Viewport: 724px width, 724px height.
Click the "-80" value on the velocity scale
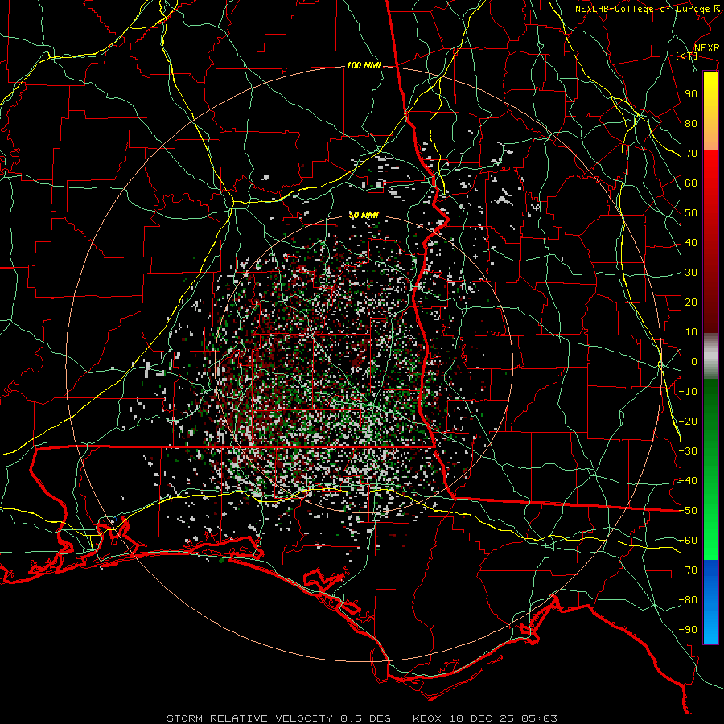(x=688, y=600)
